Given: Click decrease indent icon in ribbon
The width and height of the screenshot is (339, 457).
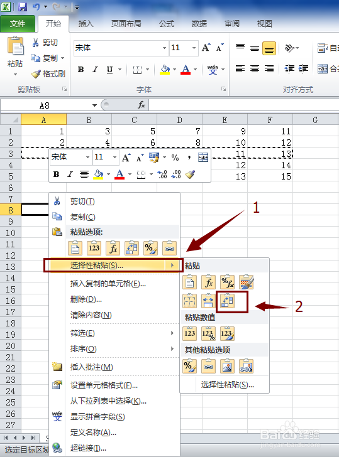Looking at the screenshot, I should 289,69.
